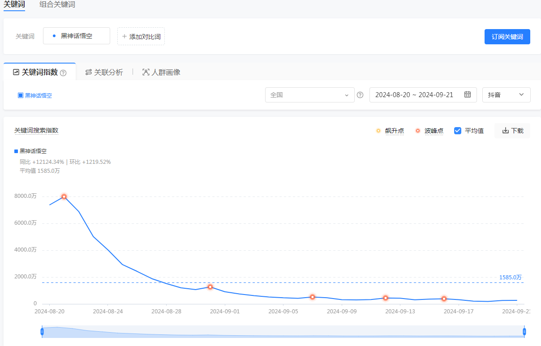This screenshot has width=541, height=346.
Task: Select the 关键词 top tab
Action: coord(14,5)
